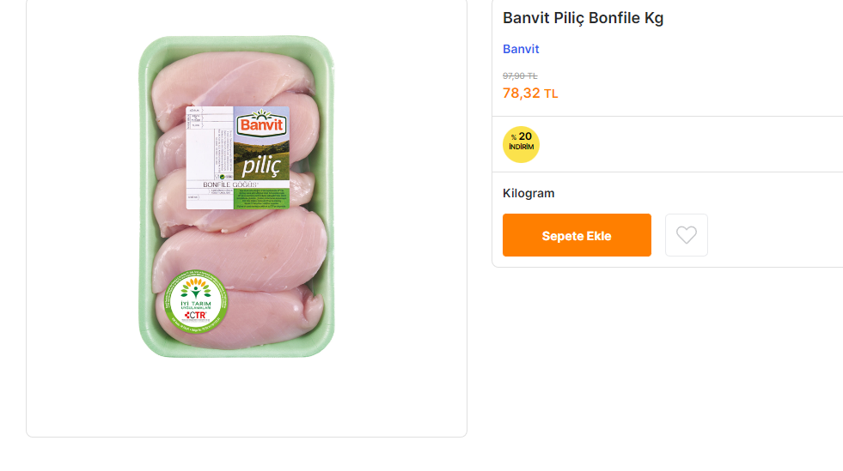The image size is (843, 471).
Task: Click the İndirim text inside the yellow badge
Action: point(521,148)
